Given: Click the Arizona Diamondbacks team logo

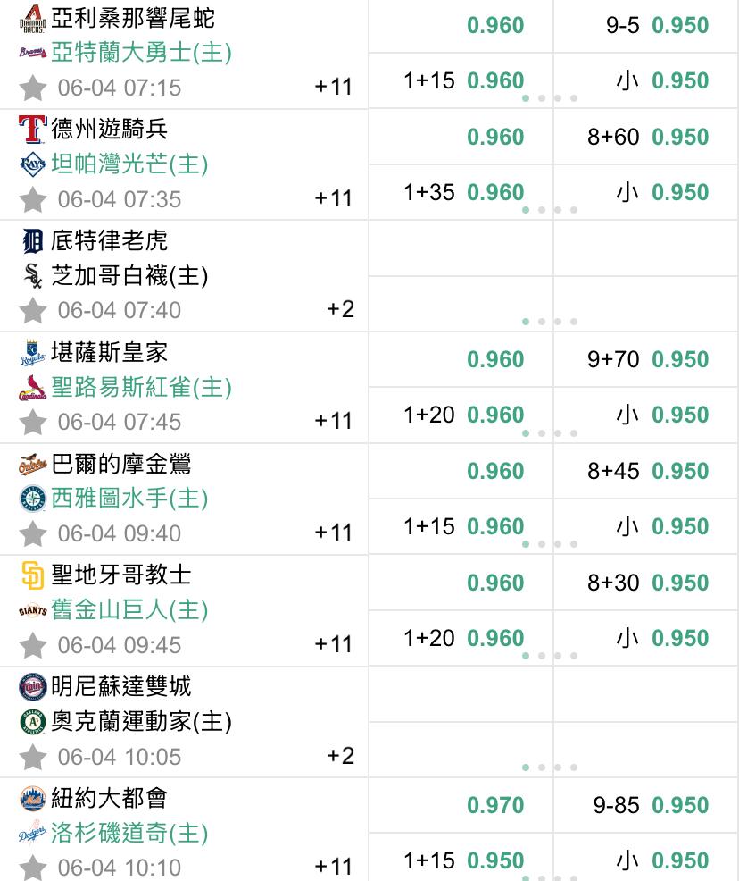Looking at the screenshot, I should (x=32, y=19).
